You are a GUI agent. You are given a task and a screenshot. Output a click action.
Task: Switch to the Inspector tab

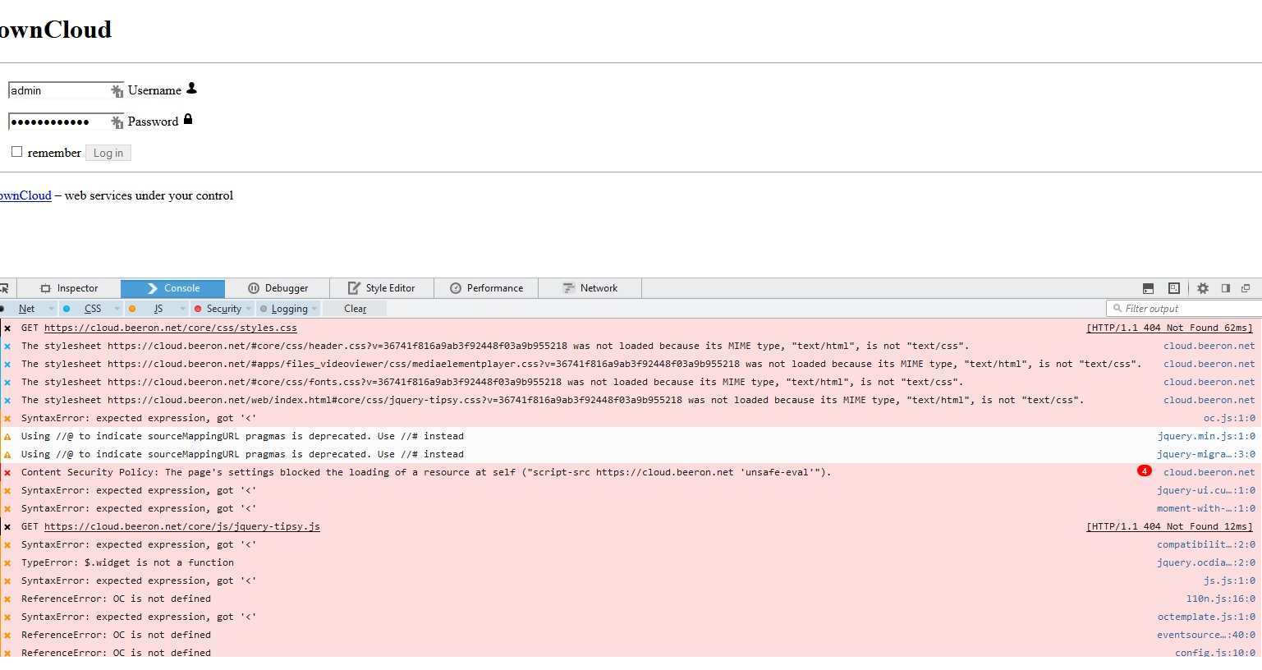(69, 288)
